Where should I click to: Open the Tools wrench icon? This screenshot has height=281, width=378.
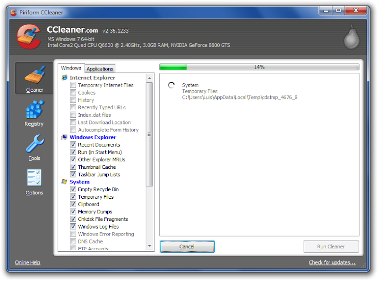[35, 143]
